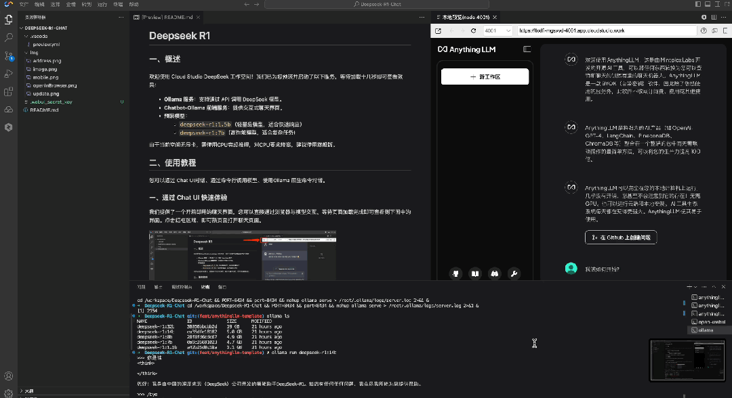This screenshot has width=732, height=398.
Task: Open more actions for preview editor group
Action: pyautogui.click(x=724, y=17)
